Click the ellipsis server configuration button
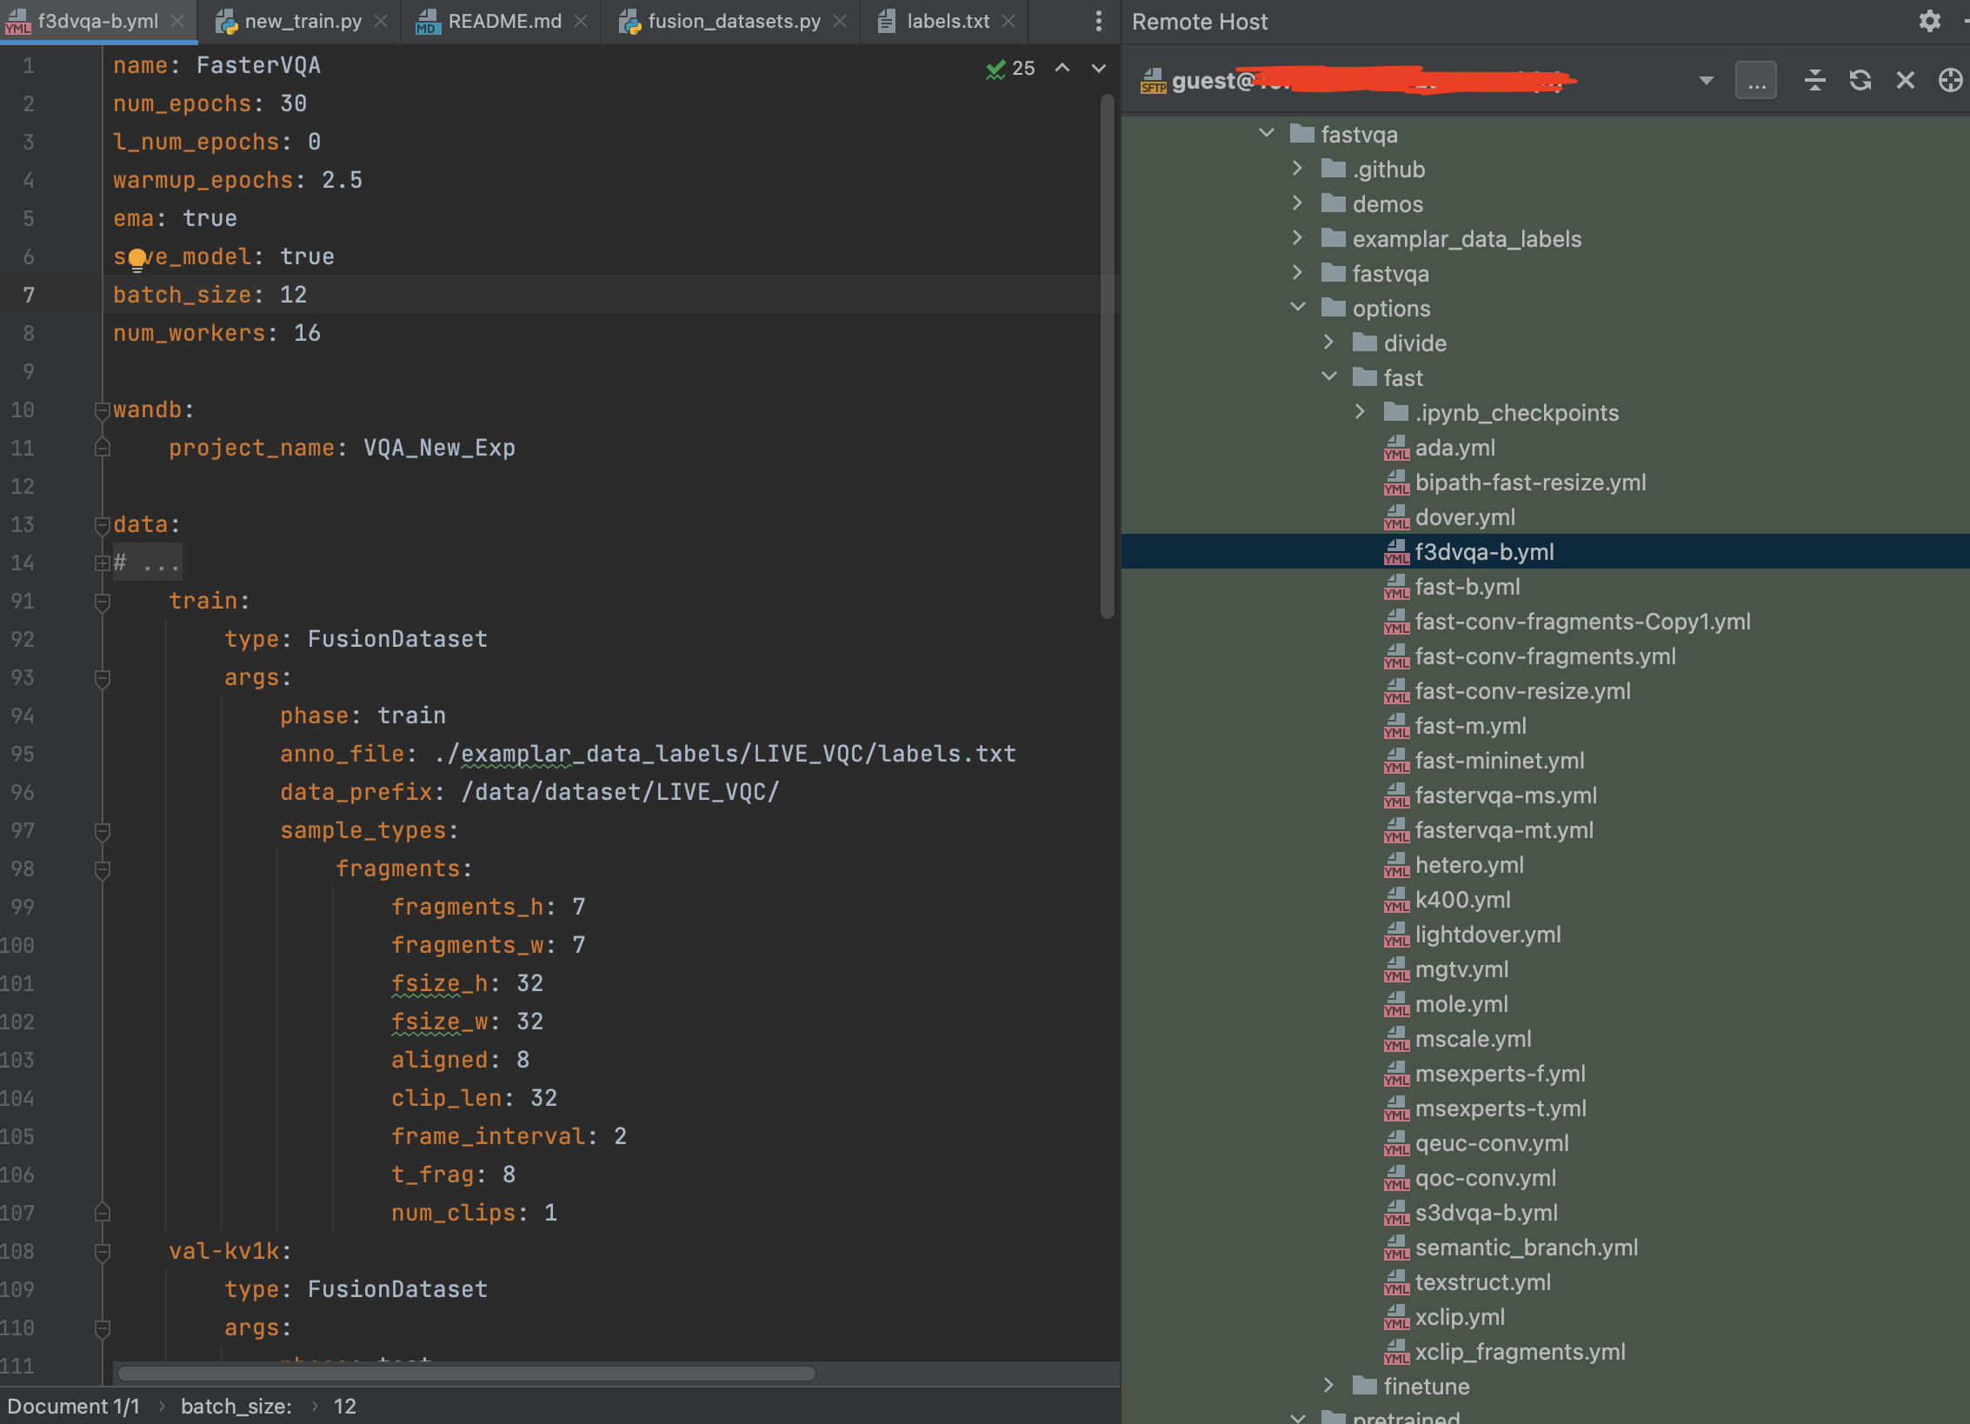 [x=1755, y=82]
